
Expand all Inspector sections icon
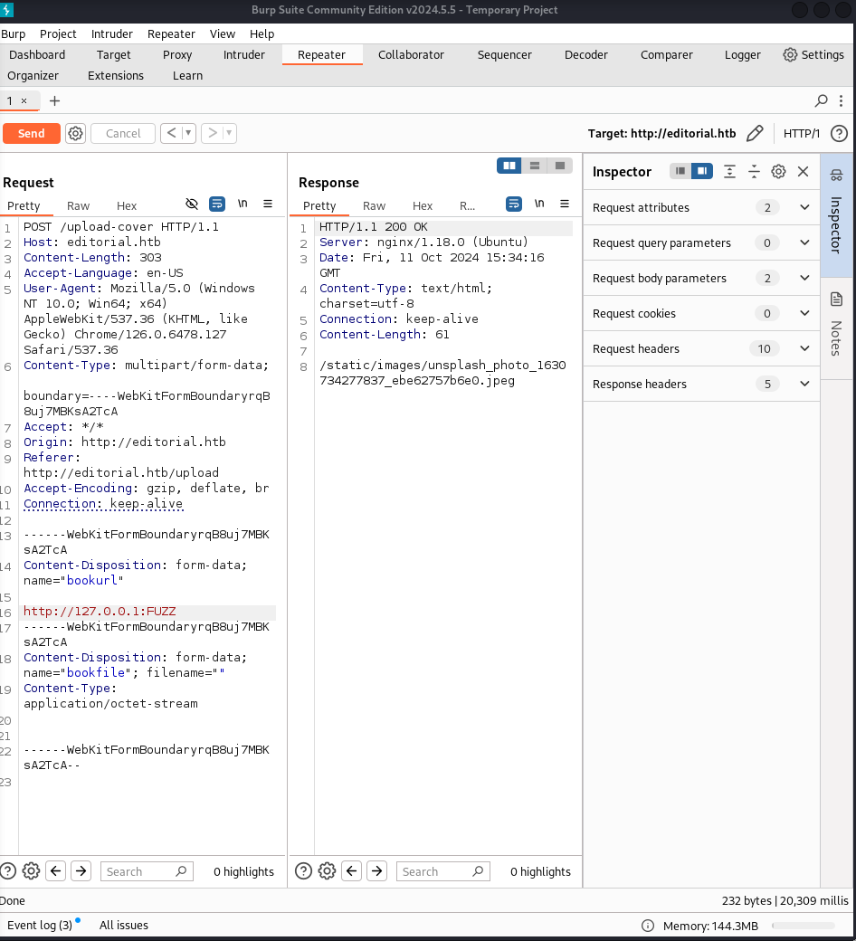click(x=729, y=172)
